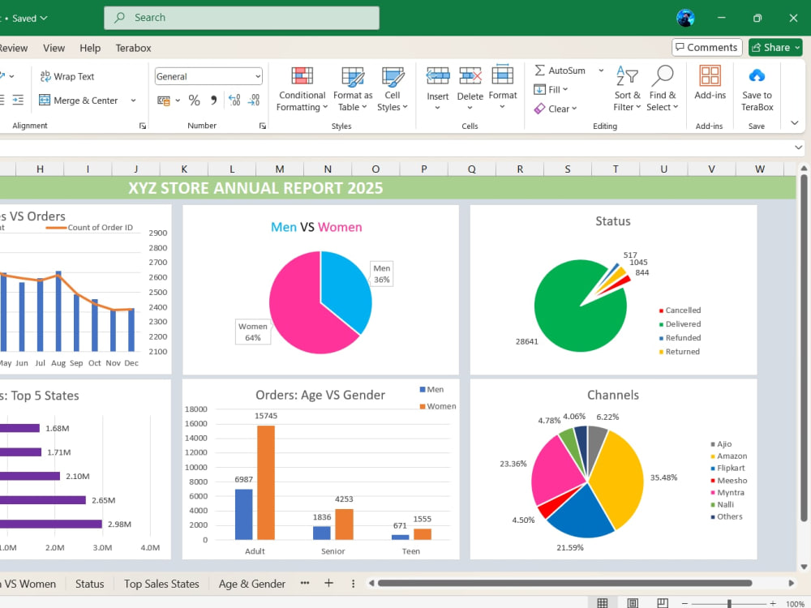Select column M header
The height and width of the screenshot is (608, 811).
[280, 169]
